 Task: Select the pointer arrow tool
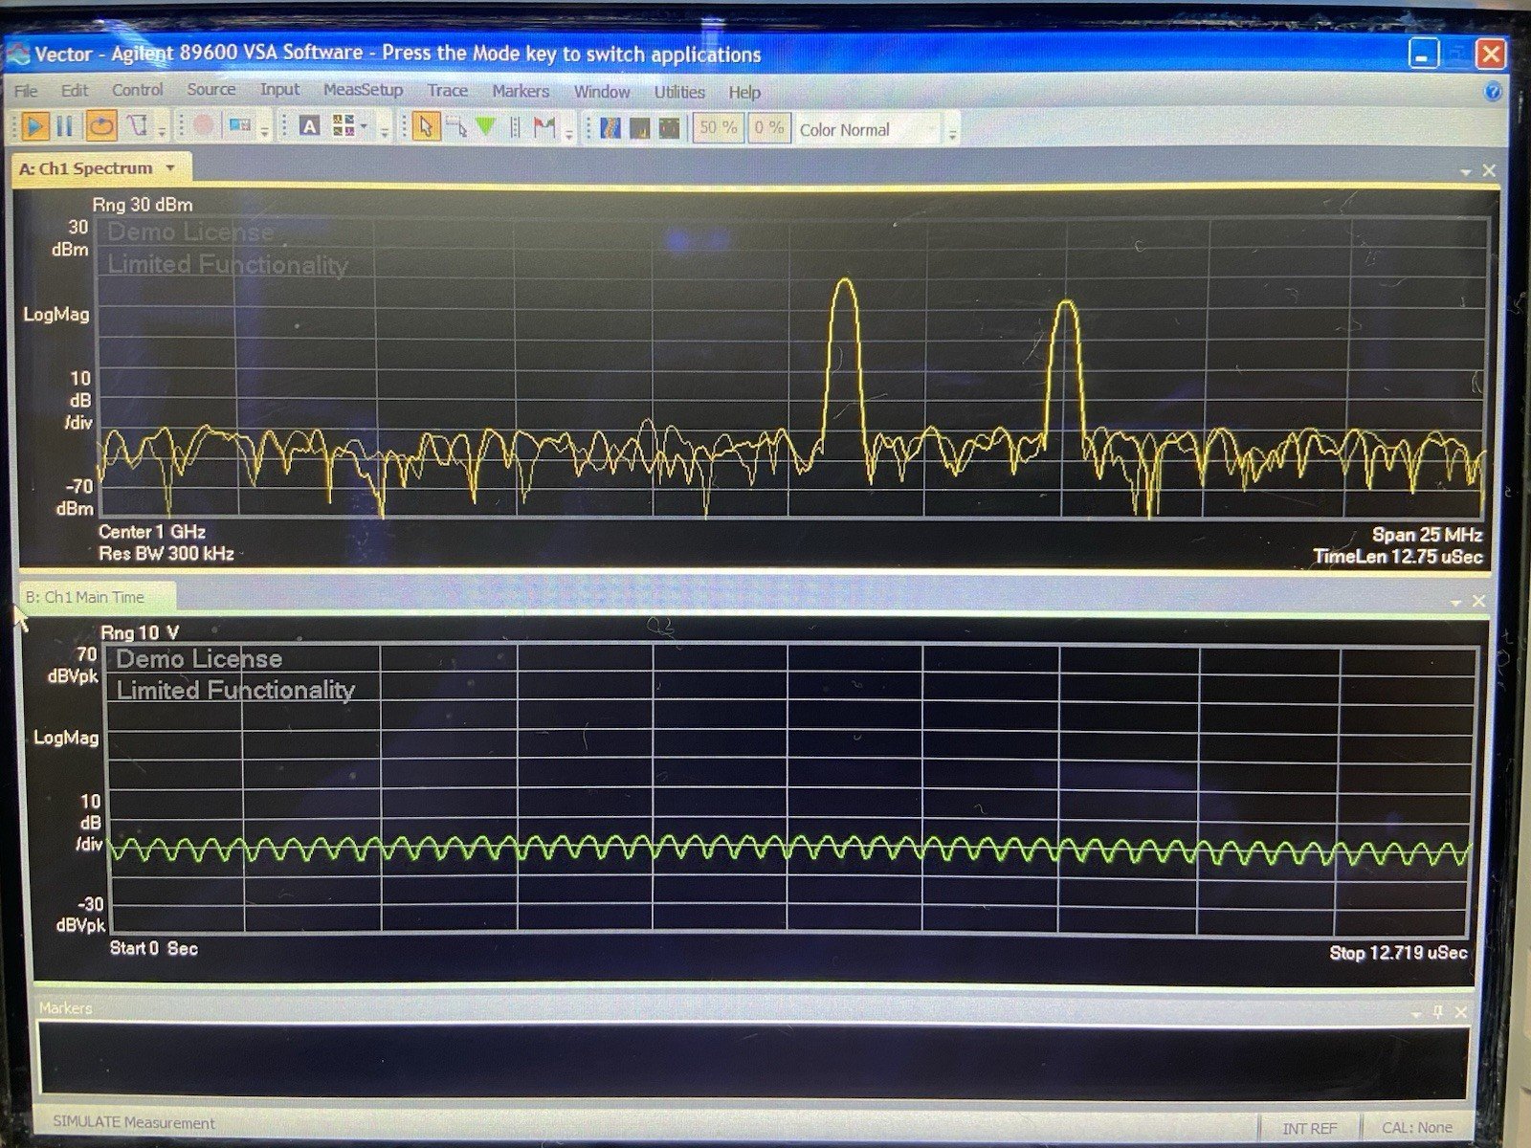click(x=426, y=127)
